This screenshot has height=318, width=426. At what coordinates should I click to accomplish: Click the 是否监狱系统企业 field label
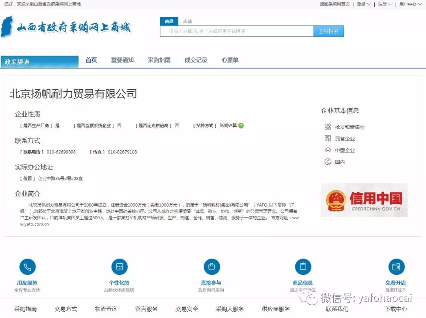pyautogui.click(x=93, y=126)
